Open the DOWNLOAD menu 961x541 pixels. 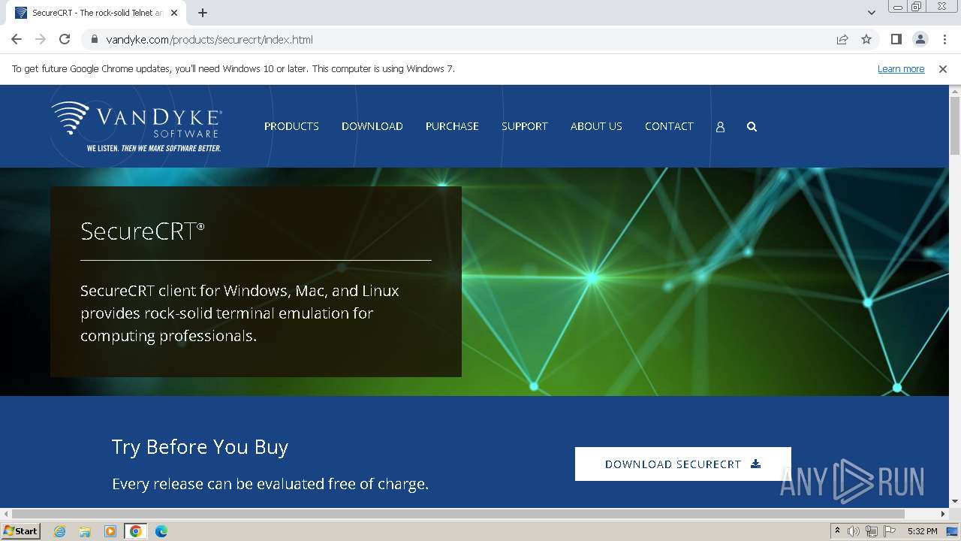(x=372, y=126)
